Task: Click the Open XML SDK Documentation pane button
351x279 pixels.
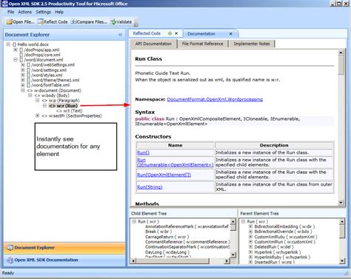Action: [x=64, y=260]
